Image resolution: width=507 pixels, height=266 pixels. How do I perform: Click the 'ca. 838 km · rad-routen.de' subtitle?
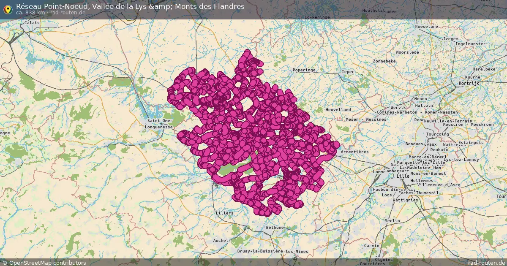click(51, 13)
